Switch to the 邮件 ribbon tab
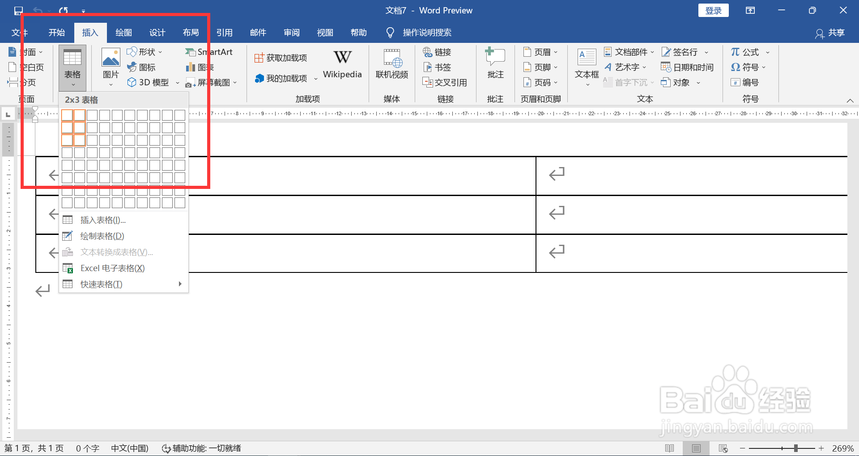 click(x=258, y=32)
